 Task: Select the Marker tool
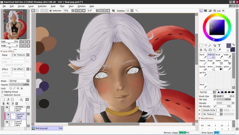tap(203, 62)
